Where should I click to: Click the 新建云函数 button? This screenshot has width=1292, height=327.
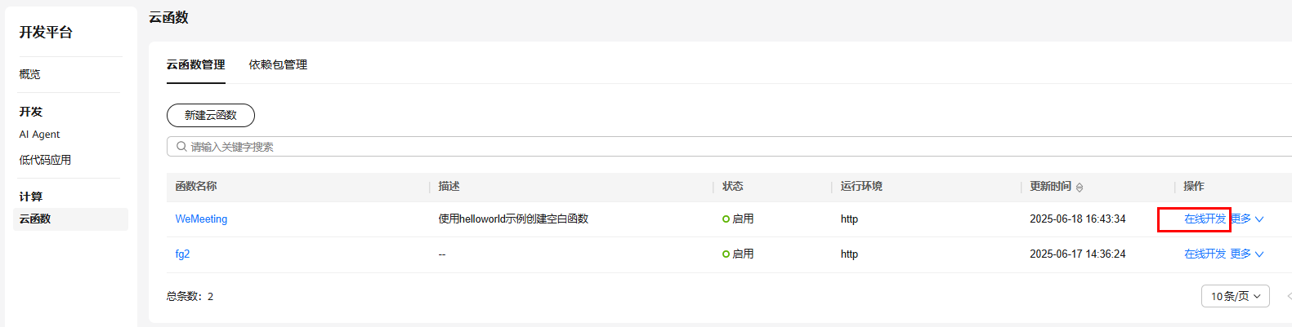[x=211, y=116]
